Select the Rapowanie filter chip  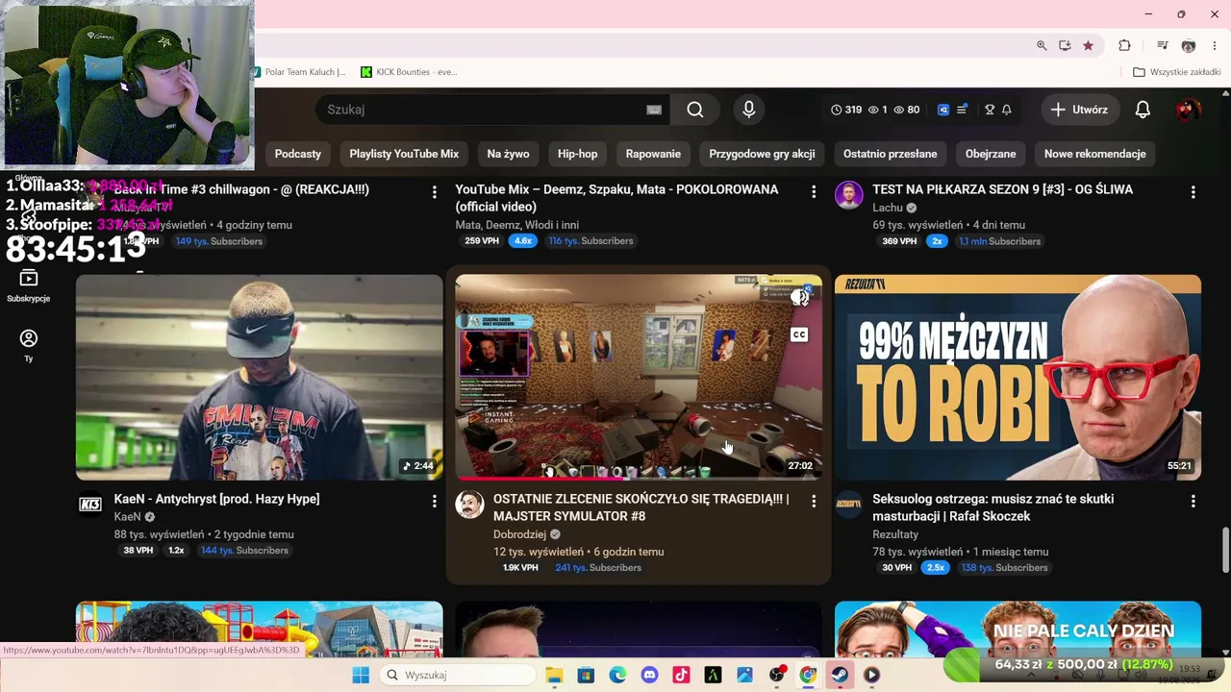click(653, 154)
